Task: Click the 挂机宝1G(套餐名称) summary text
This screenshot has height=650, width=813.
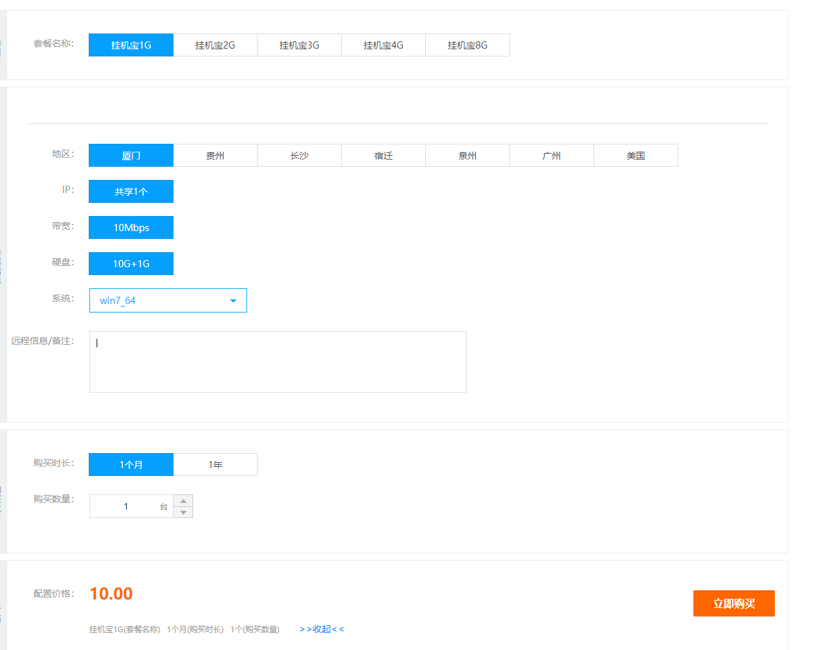Action: 125,630
